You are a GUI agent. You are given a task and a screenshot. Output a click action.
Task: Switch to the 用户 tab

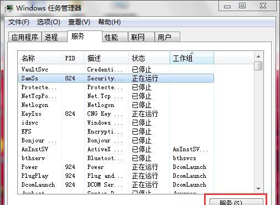tap(167, 37)
